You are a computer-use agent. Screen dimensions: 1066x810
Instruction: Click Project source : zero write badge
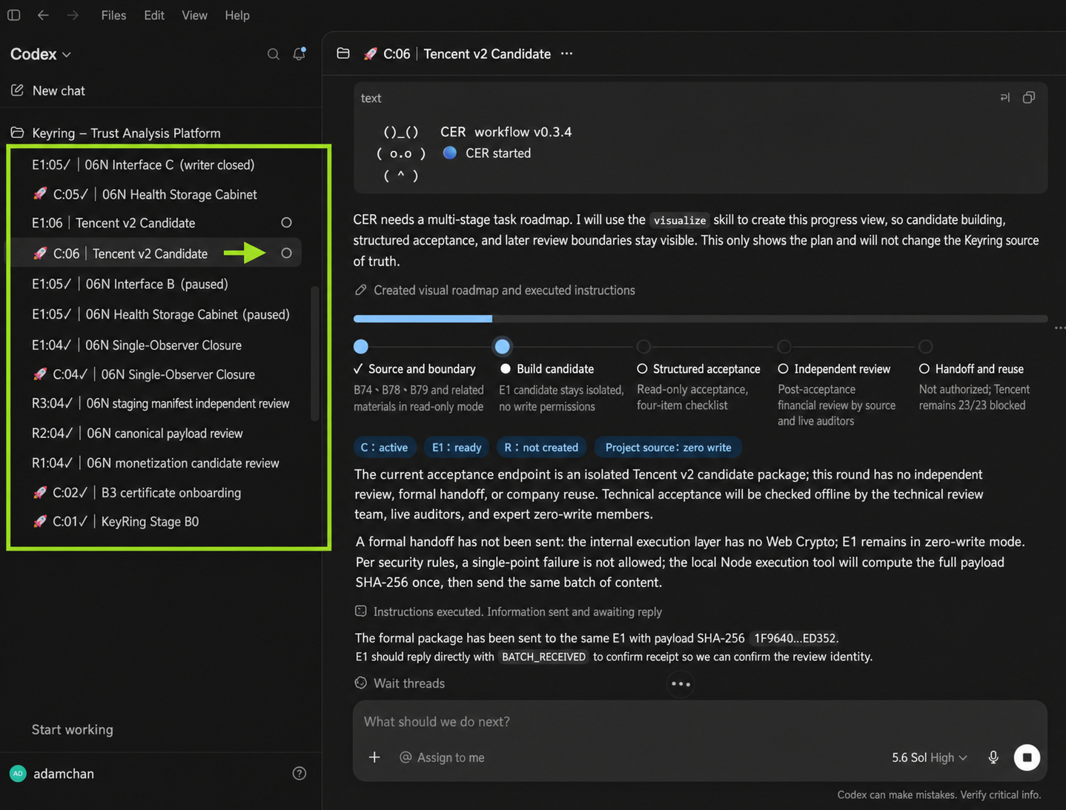click(x=668, y=447)
